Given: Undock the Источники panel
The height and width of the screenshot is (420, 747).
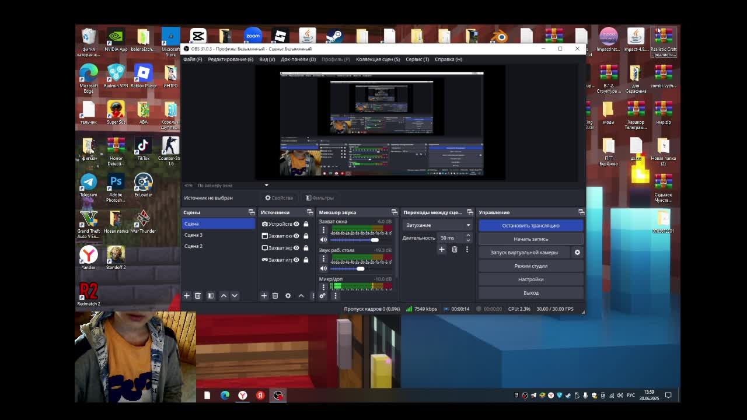Looking at the screenshot, I should click(x=310, y=212).
